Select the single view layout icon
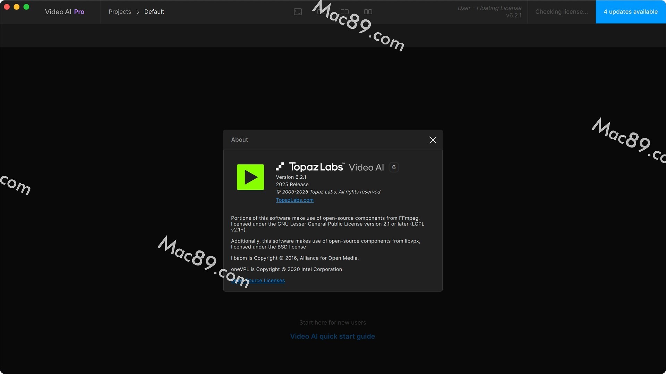This screenshot has height=374, width=666. (x=321, y=12)
